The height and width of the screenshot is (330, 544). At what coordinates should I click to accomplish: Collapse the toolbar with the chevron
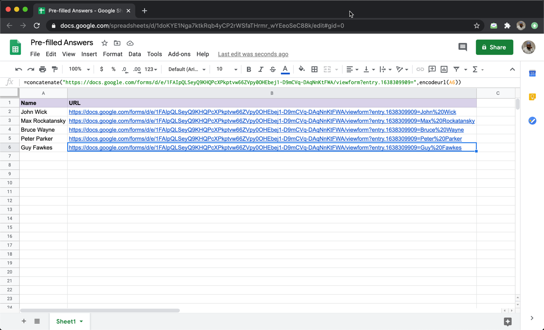pos(513,69)
